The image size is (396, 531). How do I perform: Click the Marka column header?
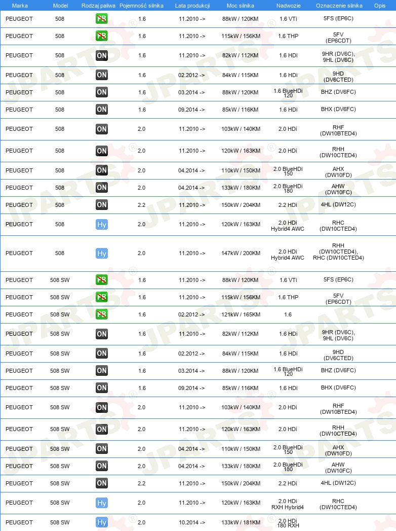tap(20, 6)
